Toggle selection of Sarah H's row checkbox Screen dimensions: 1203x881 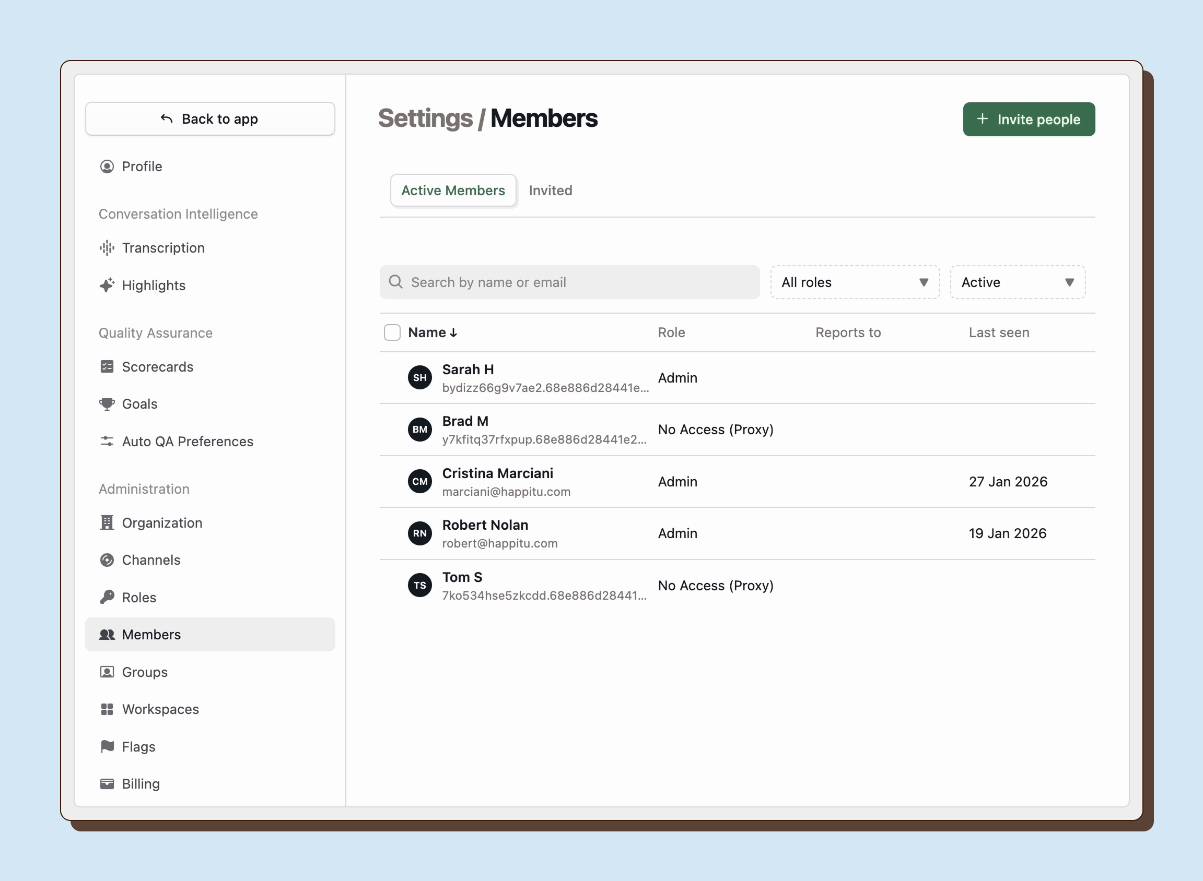click(x=392, y=377)
